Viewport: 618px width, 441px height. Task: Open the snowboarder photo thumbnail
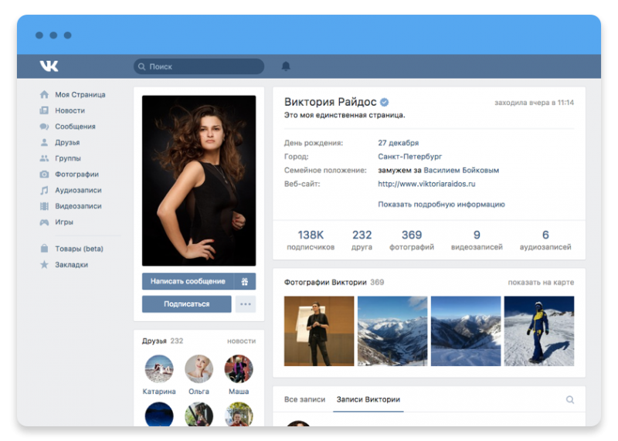pos(539,331)
